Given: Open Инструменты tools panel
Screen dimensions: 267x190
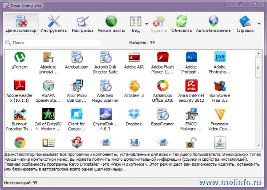Looking at the screenshot, I should coord(54,24).
